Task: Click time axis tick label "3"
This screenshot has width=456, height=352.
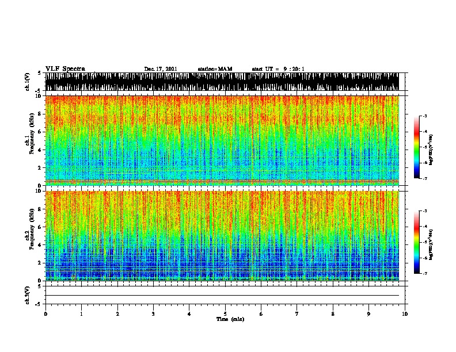Action: (153, 314)
